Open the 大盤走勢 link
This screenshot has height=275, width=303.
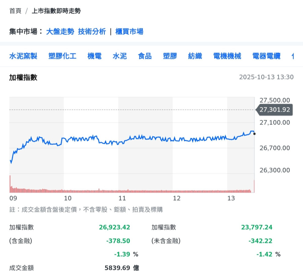[x=60, y=31]
